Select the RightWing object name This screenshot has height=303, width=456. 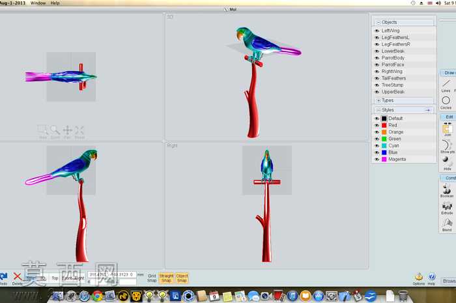[x=392, y=71]
